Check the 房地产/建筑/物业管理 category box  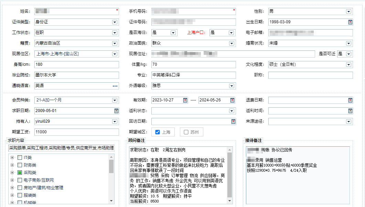pos(20,187)
